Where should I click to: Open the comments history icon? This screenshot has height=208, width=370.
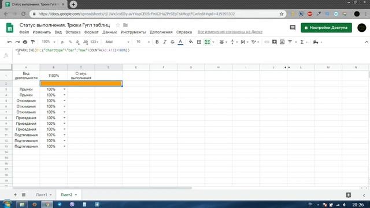[x=293, y=28]
